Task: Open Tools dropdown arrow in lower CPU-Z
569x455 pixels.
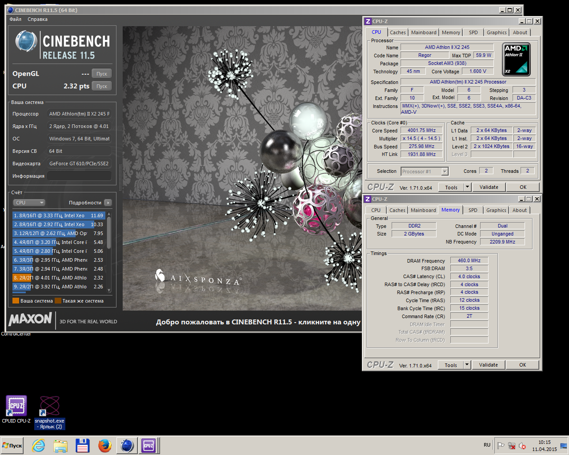Action: (467, 365)
